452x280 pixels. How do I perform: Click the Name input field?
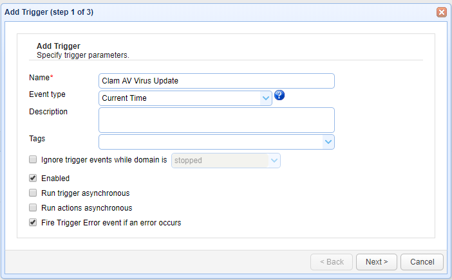pyautogui.click(x=216, y=81)
